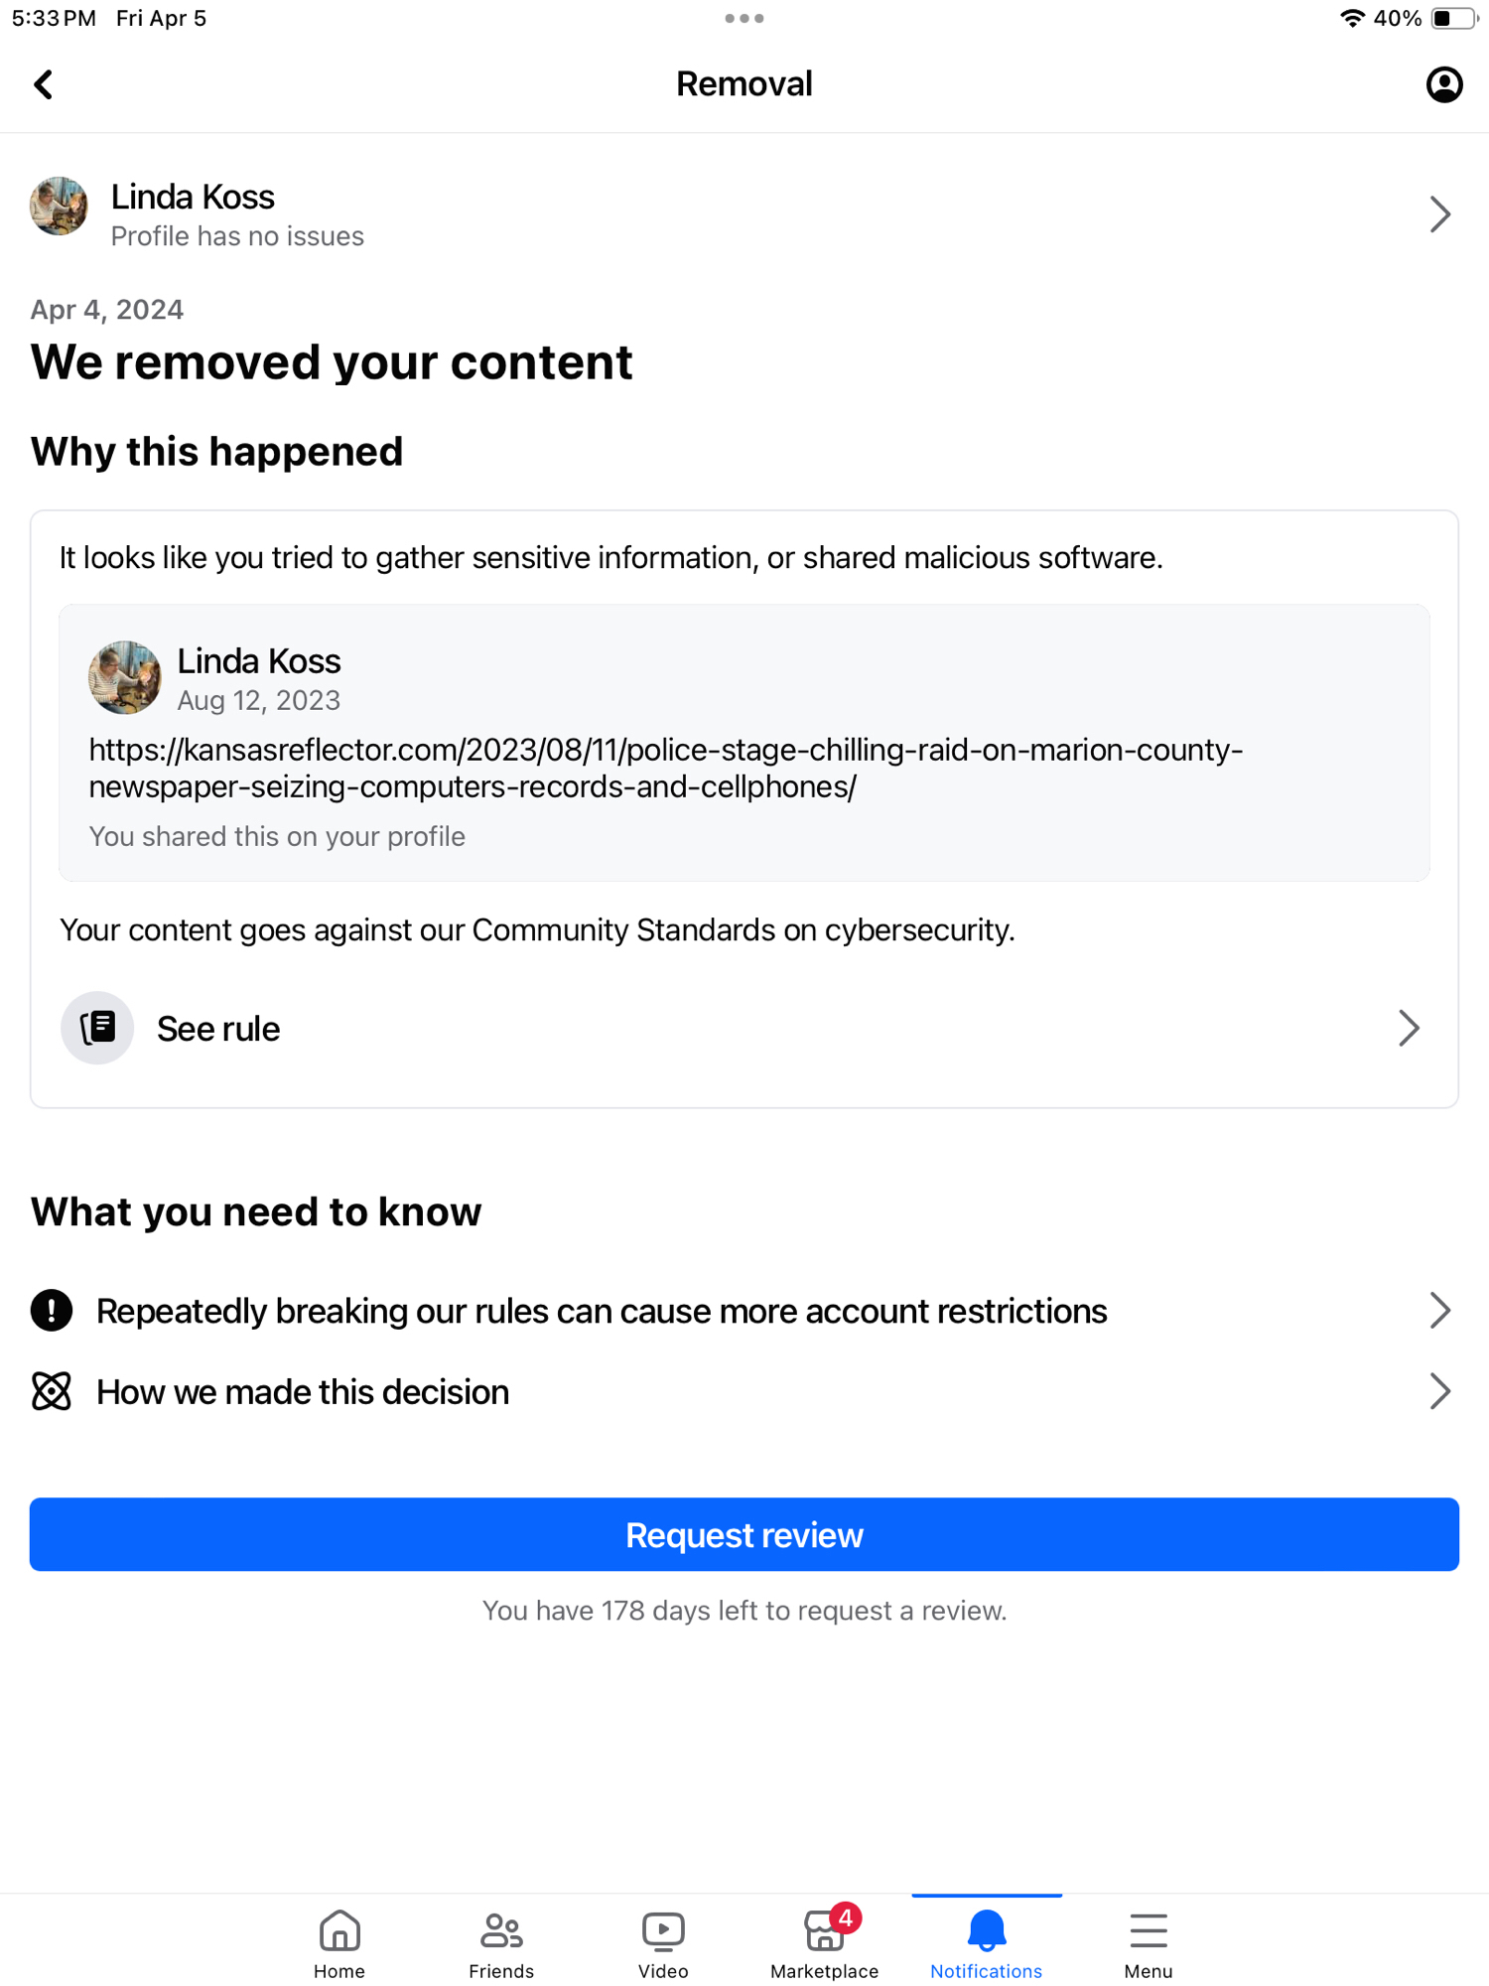Open the Menu tab
Screen dimensions: 1489x1986
point(1149,1943)
